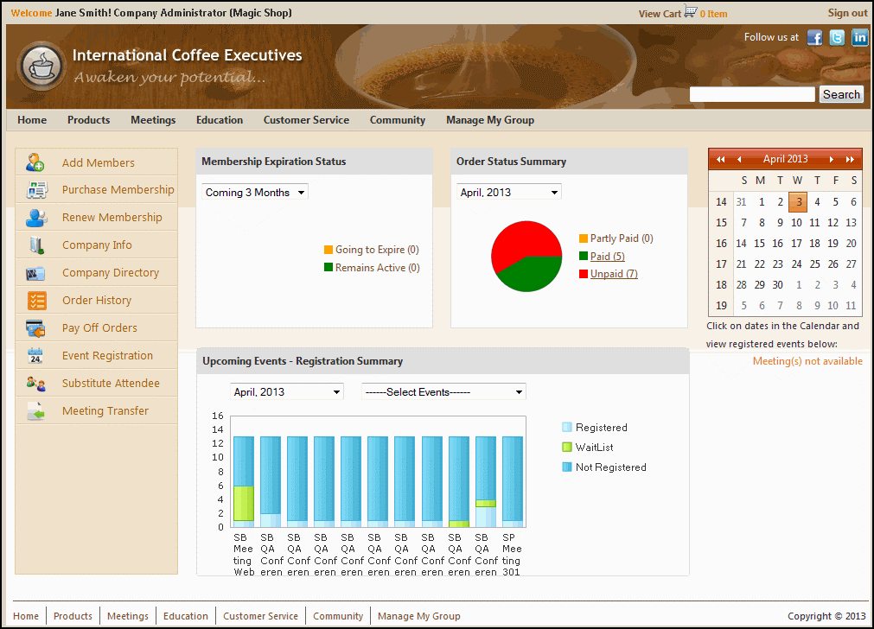Click the Add Members icon
Viewport: 874px width, 629px height.
point(35,162)
